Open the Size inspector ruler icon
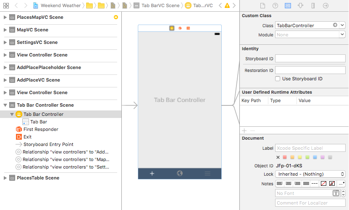The image size is (349, 210). (313, 6)
